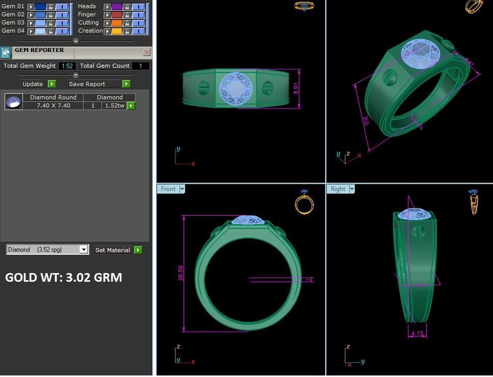Toggle visibility of Gem 02 layer
This screenshot has width=493, height=377.
(x=62, y=15)
